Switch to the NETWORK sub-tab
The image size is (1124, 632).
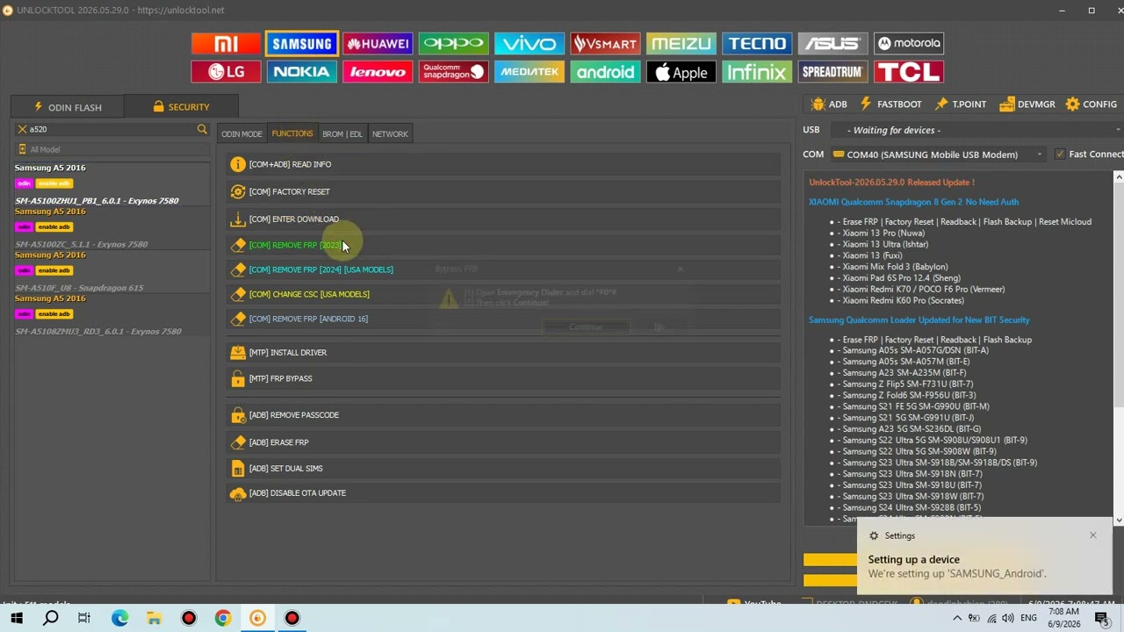pos(390,134)
